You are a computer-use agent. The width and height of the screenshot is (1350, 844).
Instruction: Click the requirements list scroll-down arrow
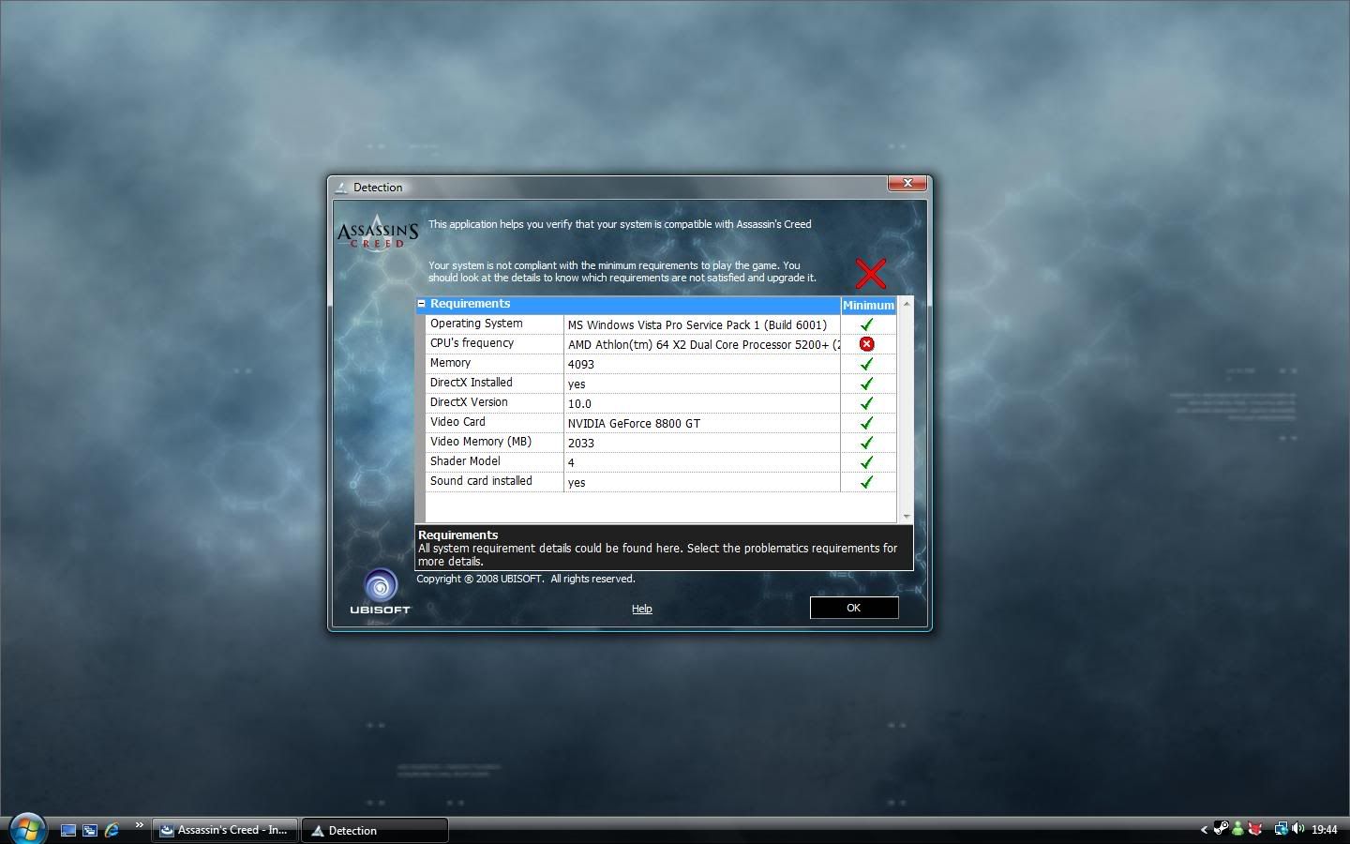point(906,517)
